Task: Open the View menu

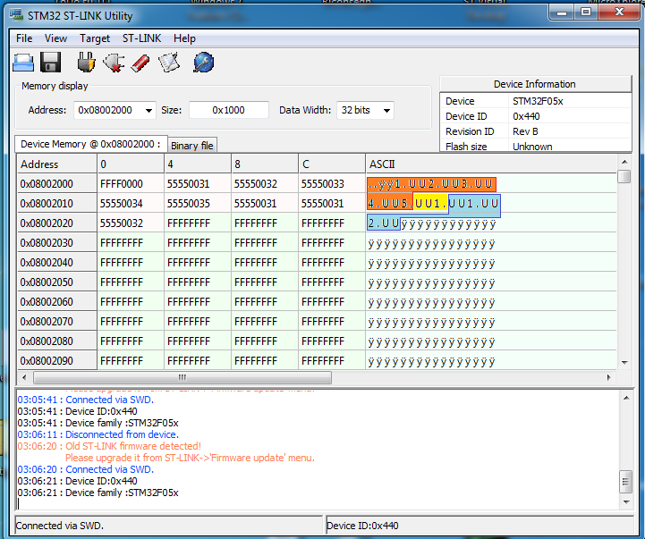Action: click(55, 38)
